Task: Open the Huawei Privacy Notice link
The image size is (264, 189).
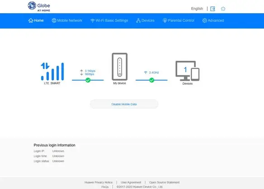Action: 99,182
